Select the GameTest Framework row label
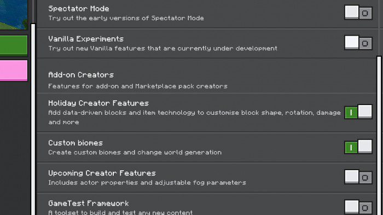The image size is (383, 215). tap(89, 204)
